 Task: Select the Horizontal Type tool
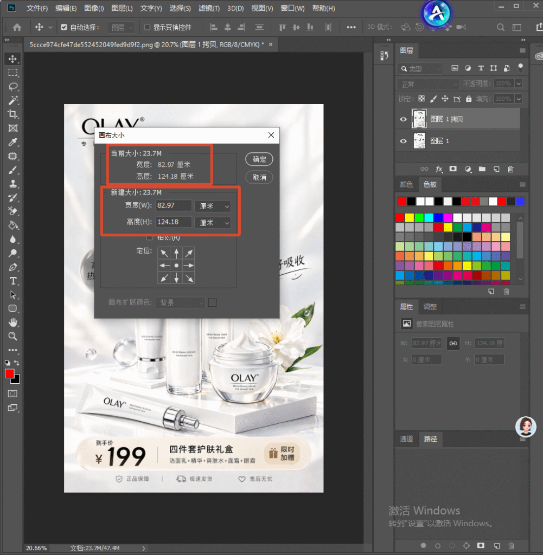(13, 281)
